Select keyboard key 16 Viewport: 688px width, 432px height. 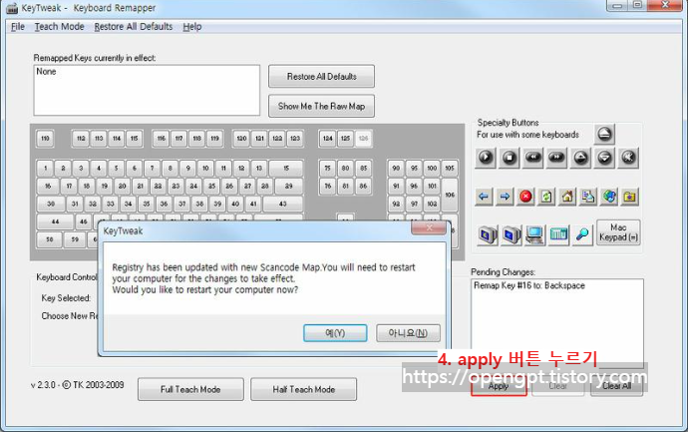pos(48,187)
